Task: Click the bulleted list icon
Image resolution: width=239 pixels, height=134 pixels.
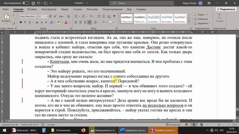Action: (76, 16)
